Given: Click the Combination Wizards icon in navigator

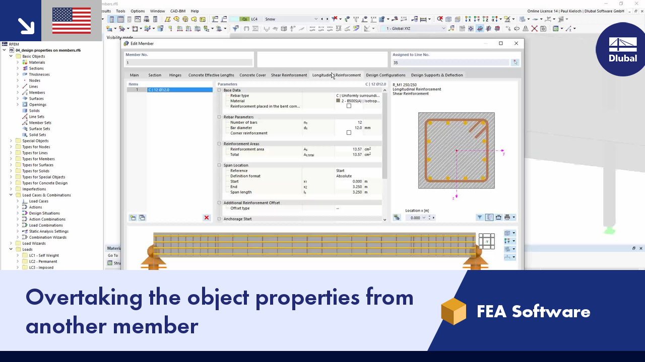Looking at the screenshot, I should pyautogui.click(x=25, y=237).
